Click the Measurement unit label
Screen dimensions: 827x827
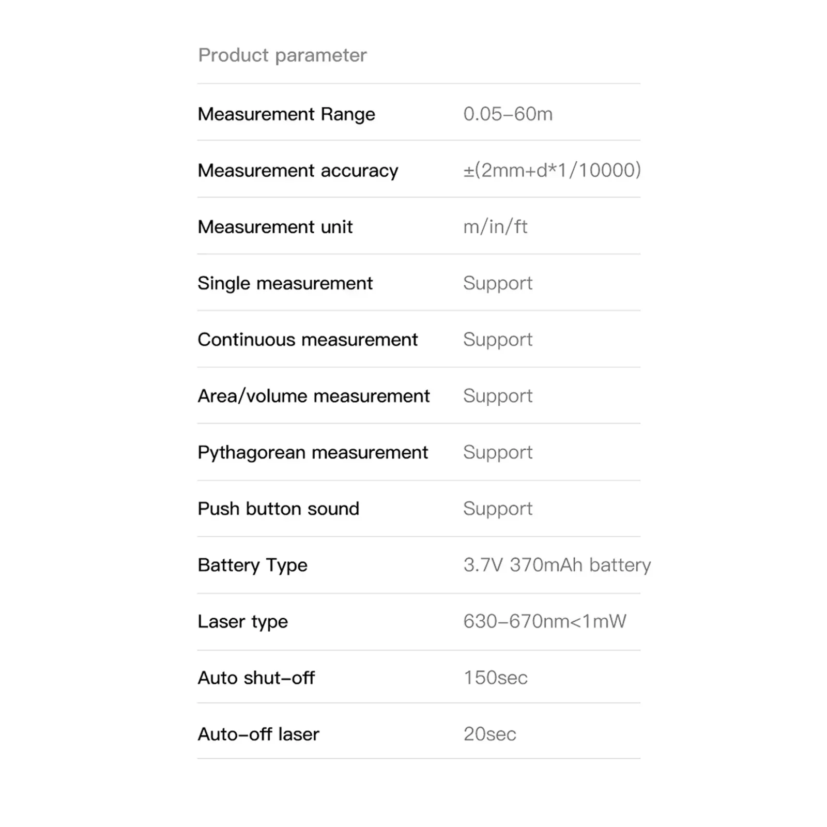point(275,227)
